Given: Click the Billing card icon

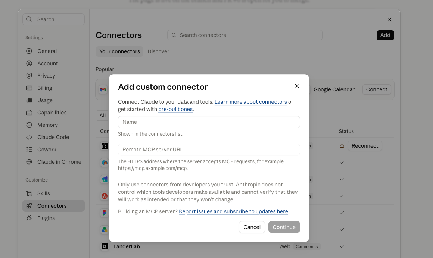Looking at the screenshot, I should [x=29, y=88].
